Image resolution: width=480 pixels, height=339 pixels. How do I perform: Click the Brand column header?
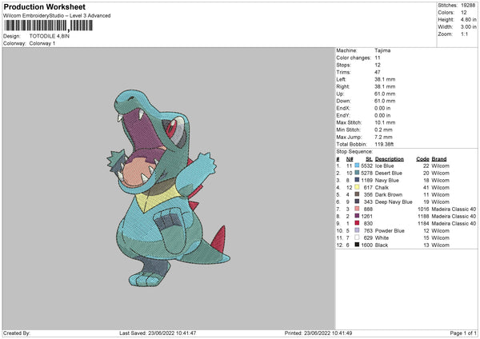coord(439,158)
